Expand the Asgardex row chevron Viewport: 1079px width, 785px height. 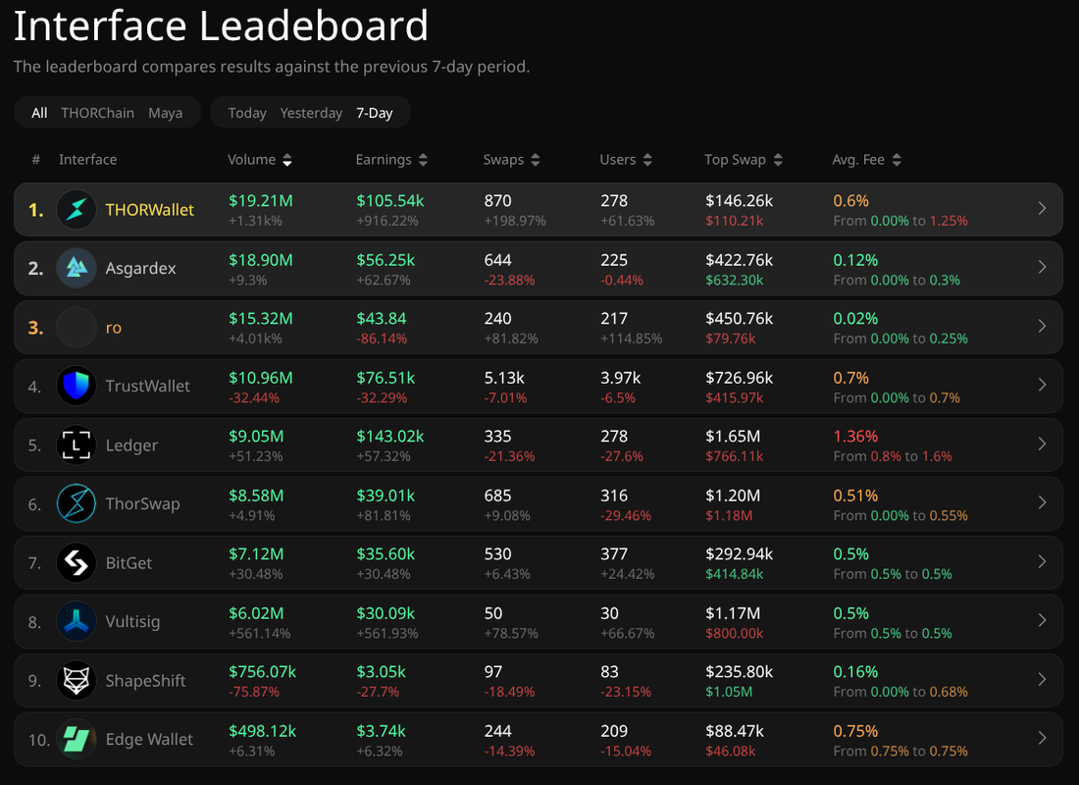tap(1042, 267)
